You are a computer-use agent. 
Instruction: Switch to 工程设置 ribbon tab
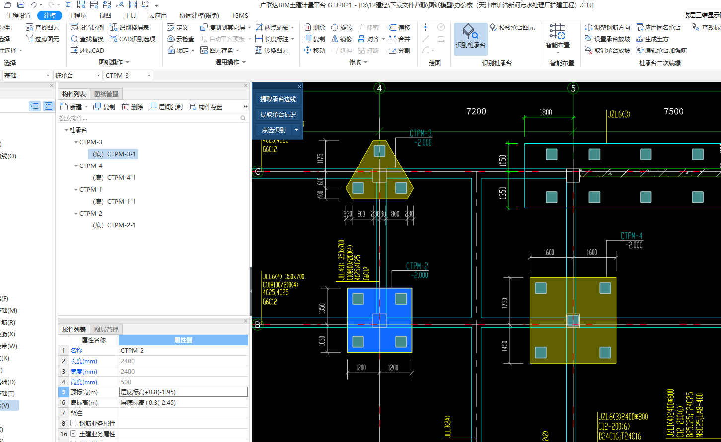[19, 15]
